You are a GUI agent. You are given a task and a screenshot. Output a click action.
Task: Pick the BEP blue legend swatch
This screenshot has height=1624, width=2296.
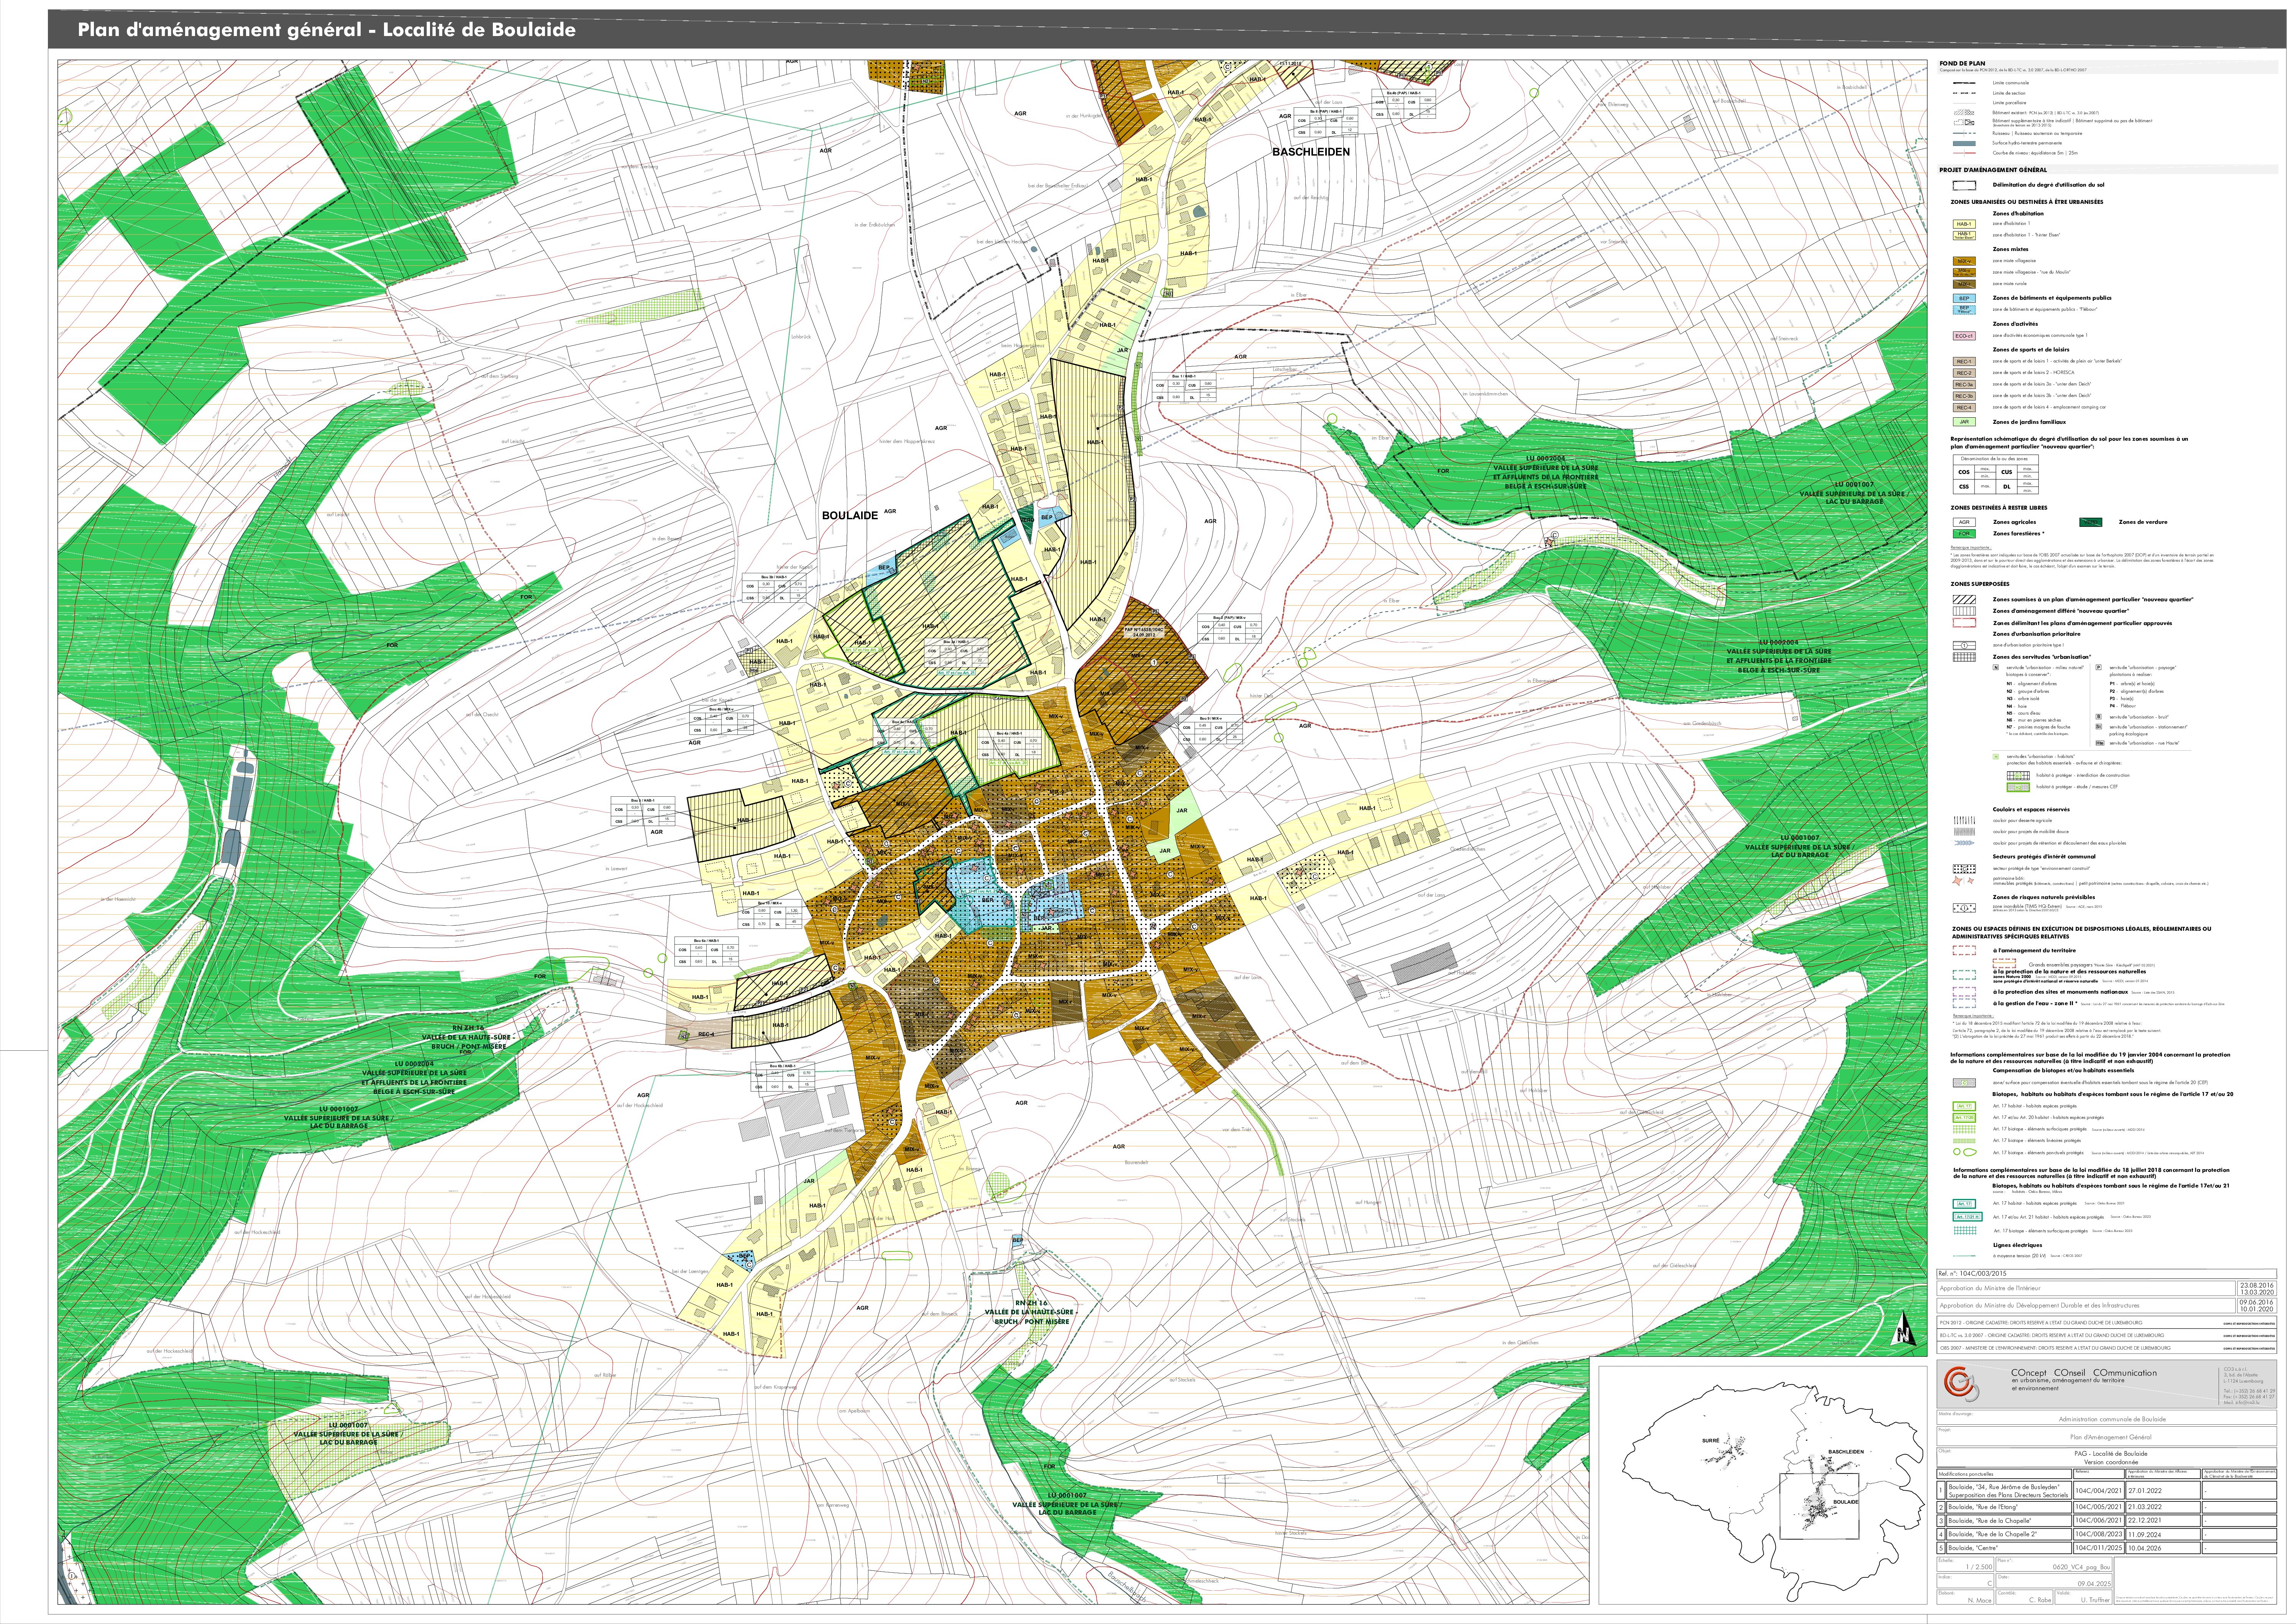(x=1964, y=298)
